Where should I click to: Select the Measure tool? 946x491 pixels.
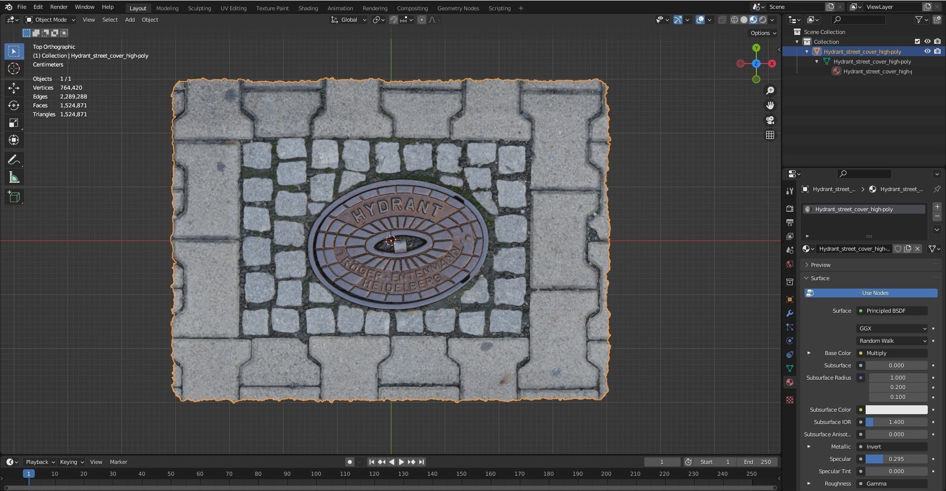(14, 177)
